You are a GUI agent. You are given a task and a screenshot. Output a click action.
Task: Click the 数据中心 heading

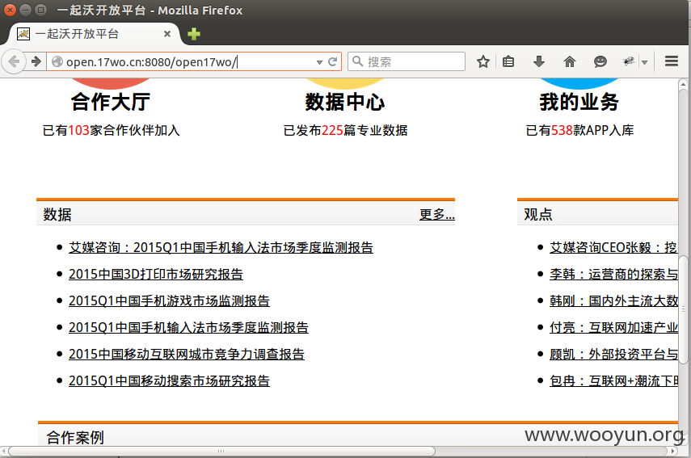344,102
